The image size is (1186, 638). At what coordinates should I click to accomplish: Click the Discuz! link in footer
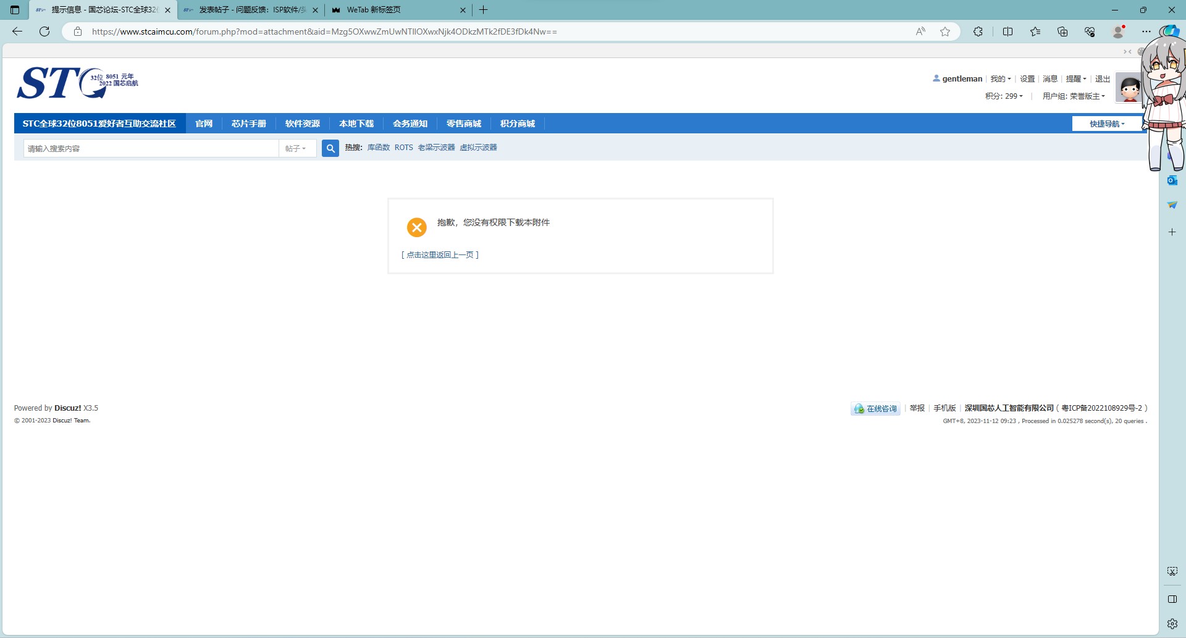[x=67, y=408]
